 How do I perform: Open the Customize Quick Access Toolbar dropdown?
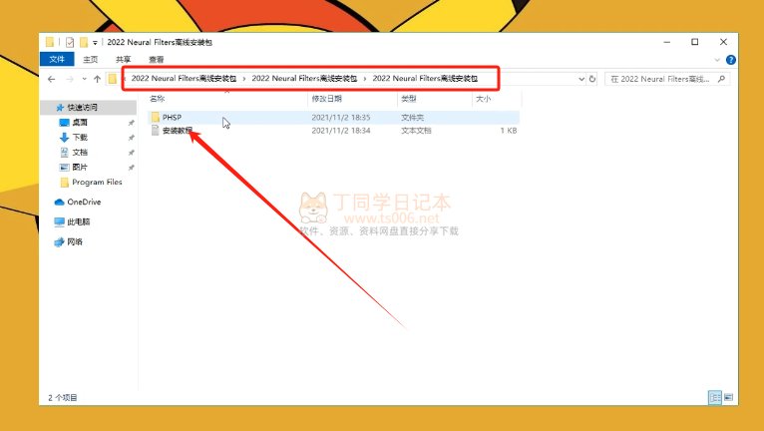point(95,43)
